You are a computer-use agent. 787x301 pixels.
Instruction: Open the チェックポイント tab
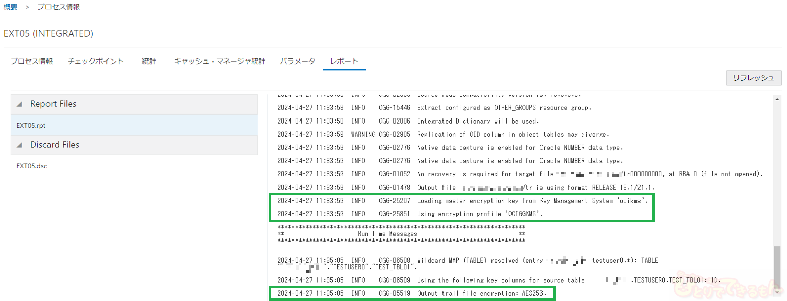(x=95, y=61)
